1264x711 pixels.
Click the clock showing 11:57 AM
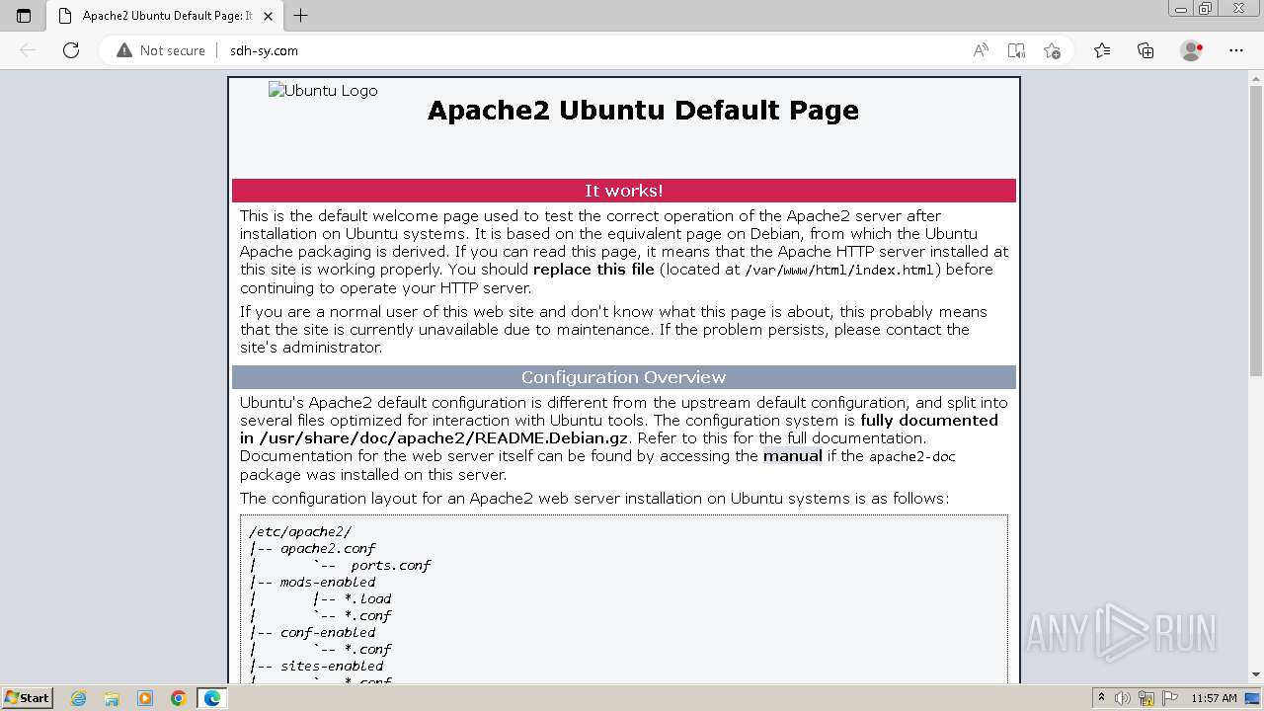click(1214, 698)
